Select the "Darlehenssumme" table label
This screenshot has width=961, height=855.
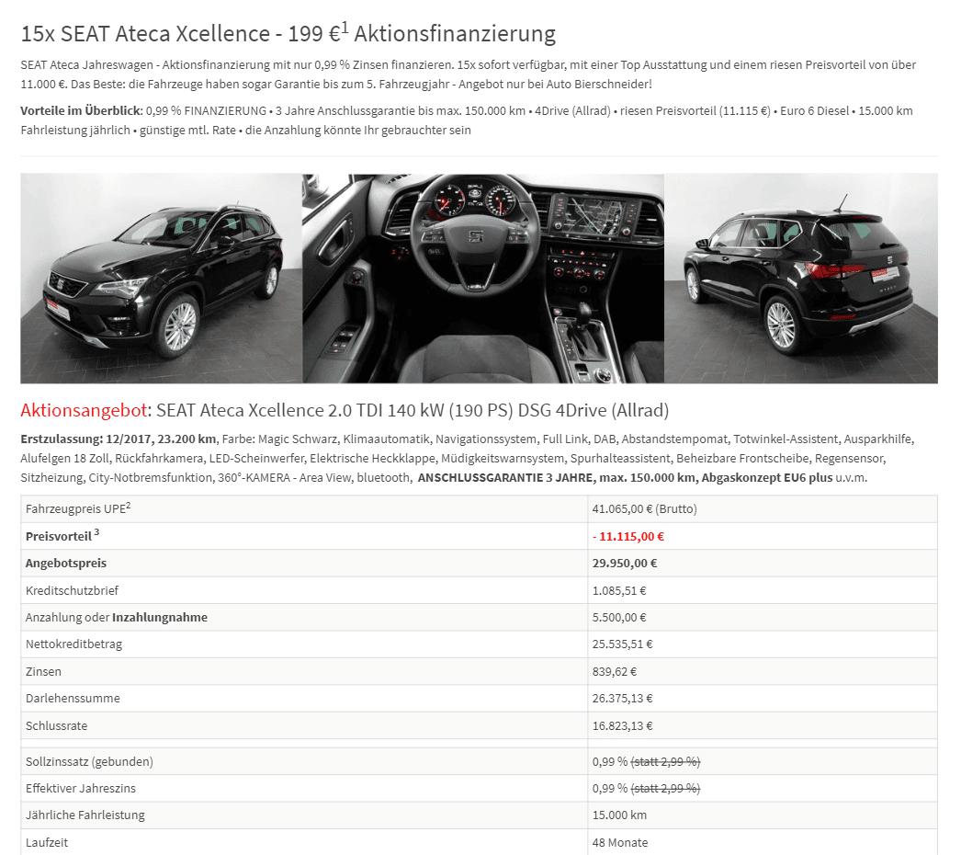73,699
